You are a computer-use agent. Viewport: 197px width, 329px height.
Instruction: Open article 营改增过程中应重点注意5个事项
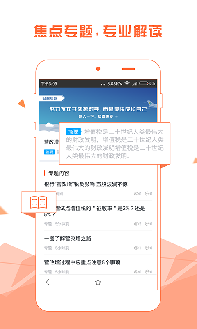coord(82,262)
